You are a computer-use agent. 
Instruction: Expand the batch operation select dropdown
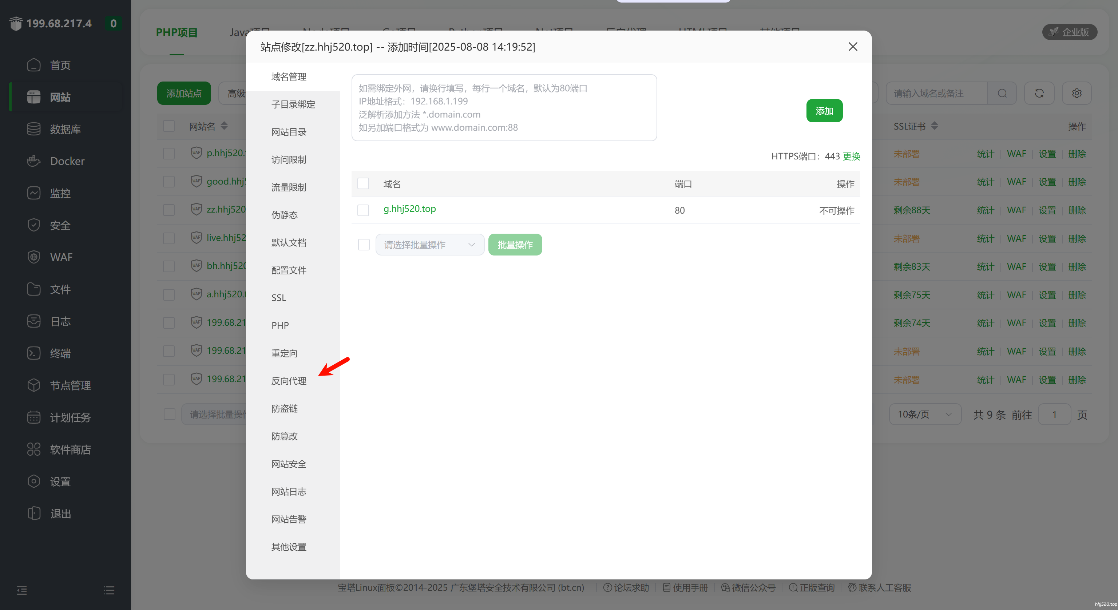[x=430, y=245]
